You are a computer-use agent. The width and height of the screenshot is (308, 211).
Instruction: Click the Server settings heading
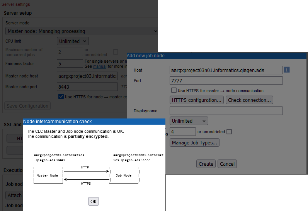pos(16,4)
